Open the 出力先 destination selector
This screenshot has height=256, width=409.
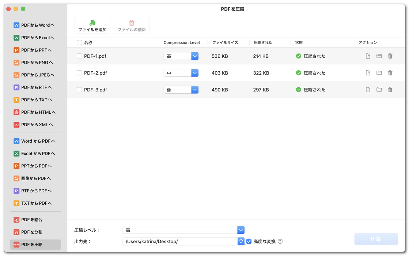tap(241, 241)
